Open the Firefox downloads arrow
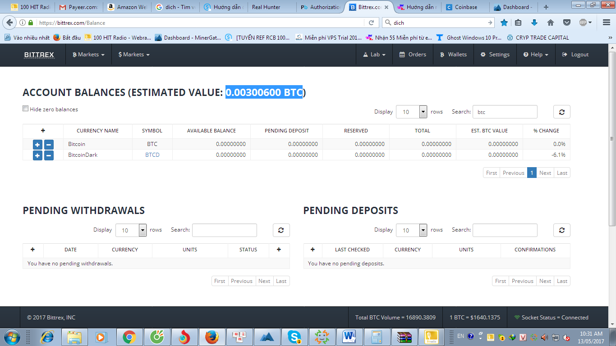 (x=534, y=23)
